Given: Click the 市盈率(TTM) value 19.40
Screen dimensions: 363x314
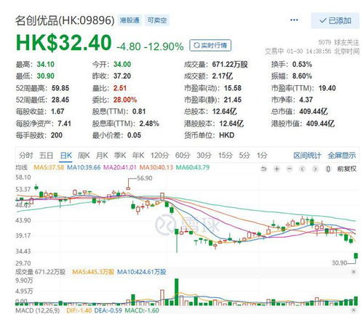Looking at the screenshot, I should tap(327, 88).
